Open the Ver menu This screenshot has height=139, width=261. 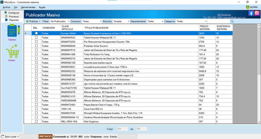click(16, 7)
